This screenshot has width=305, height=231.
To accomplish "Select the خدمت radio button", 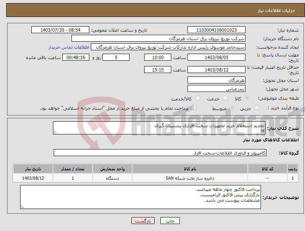I will [225, 98].
